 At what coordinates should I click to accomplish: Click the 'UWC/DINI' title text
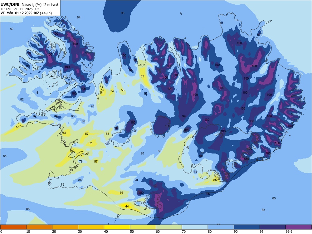coord(10,5)
